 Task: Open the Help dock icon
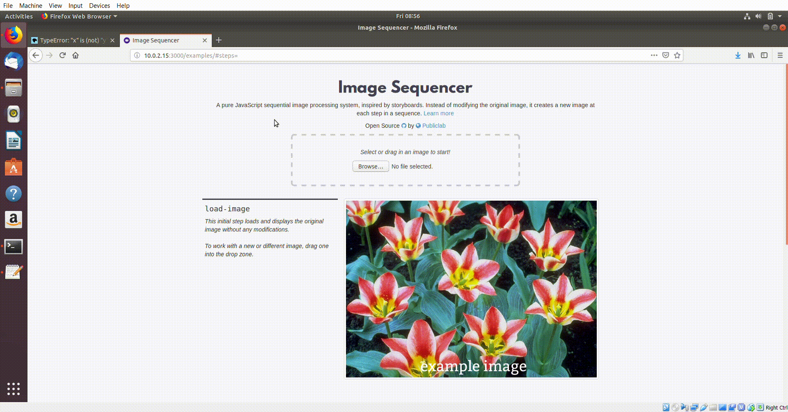[14, 193]
